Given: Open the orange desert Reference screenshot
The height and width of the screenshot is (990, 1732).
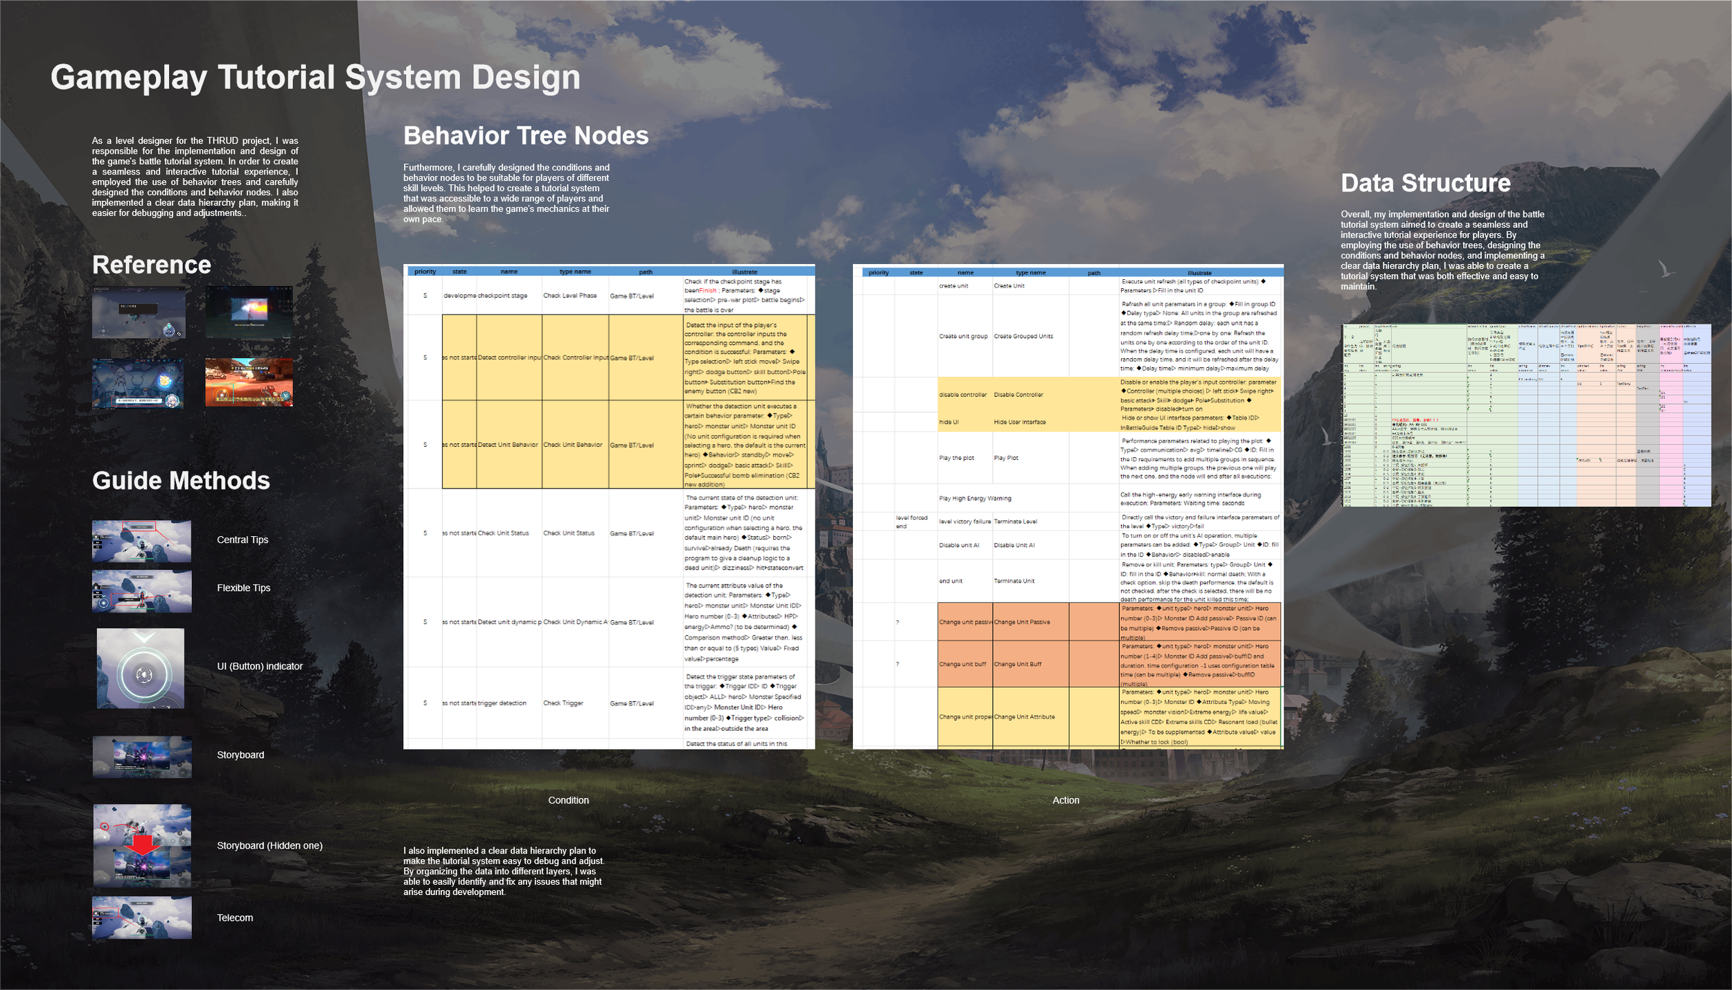Looking at the screenshot, I should (249, 382).
